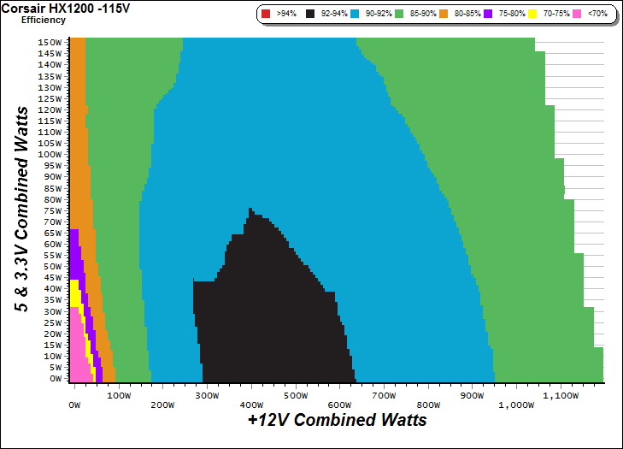
Task: Click the red >94% legend swatch
Action: (266, 14)
